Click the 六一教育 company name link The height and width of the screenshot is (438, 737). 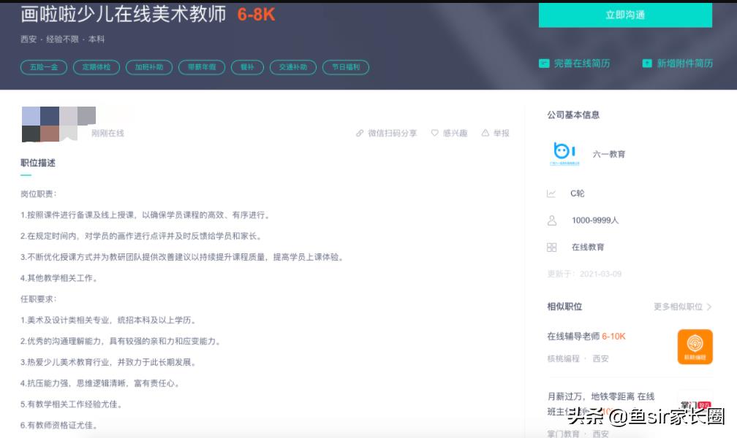[x=609, y=154]
